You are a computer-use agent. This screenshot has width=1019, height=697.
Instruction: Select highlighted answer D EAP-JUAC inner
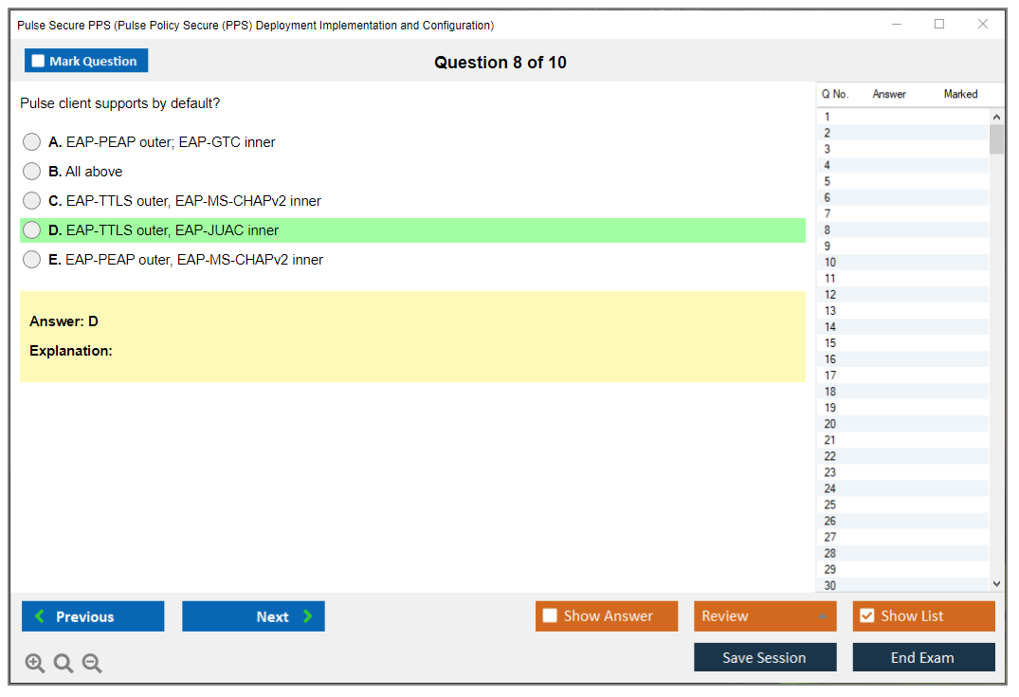(x=32, y=230)
